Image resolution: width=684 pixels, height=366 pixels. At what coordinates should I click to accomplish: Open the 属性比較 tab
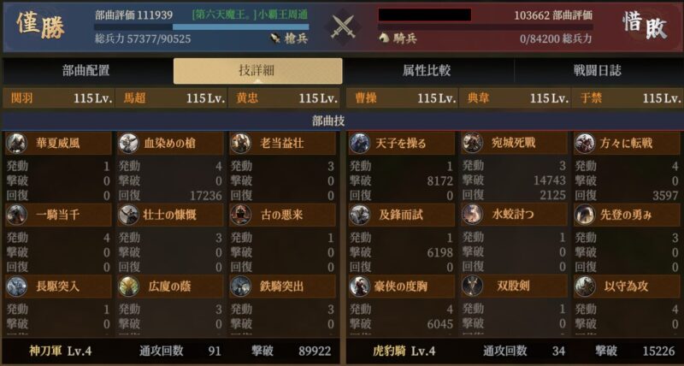[x=427, y=71]
